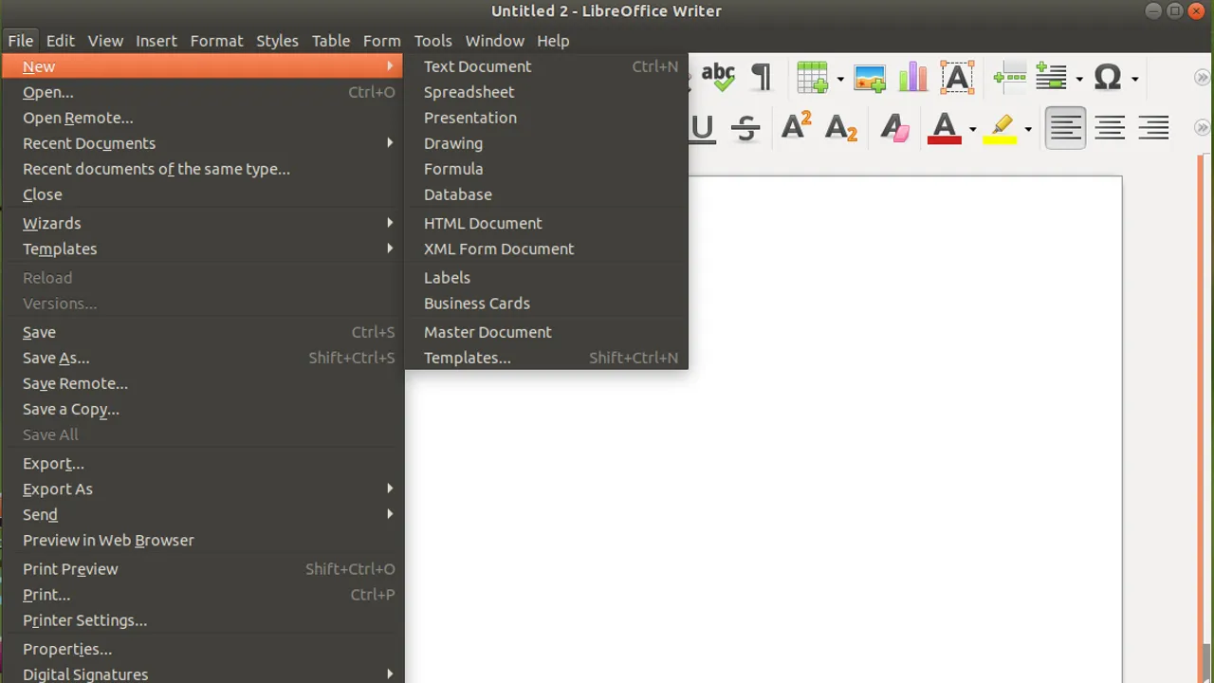The height and width of the screenshot is (683, 1214).
Task: Click the Insert Table icon
Action: point(813,78)
